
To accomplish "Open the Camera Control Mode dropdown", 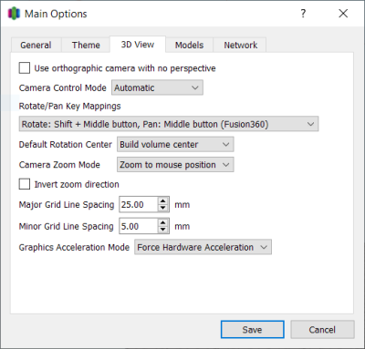I will coord(157,87).
